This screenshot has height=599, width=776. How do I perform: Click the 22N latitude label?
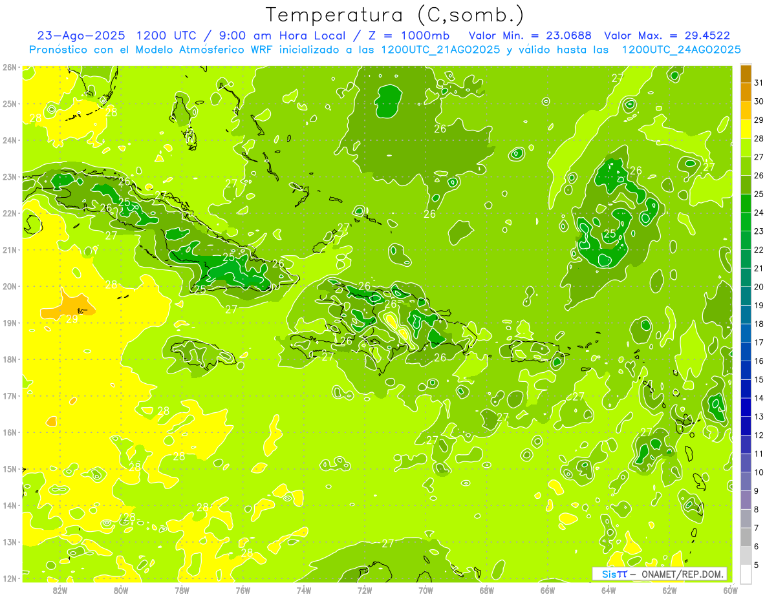[9, 213]
